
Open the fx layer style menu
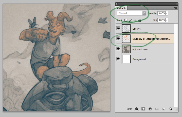136,109
